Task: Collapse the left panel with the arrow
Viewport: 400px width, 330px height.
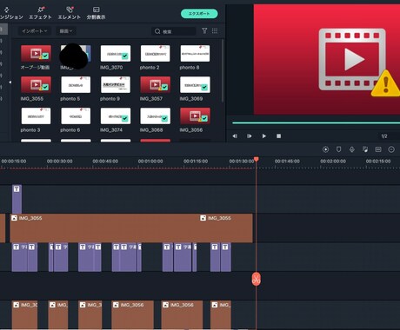Action: 10,82
